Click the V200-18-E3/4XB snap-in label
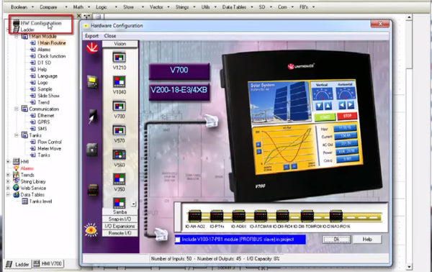 pos(179,91)
